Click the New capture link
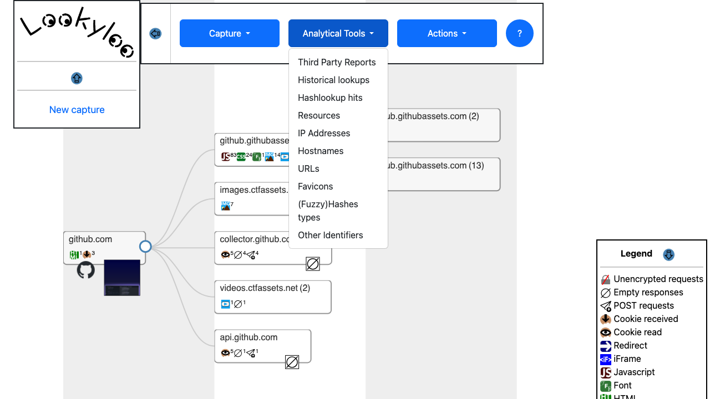710x399 pixels. point(77,110)
